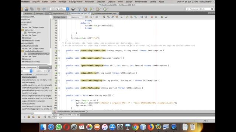The image size is (236, 132).
Task: Switch to Página Inicial tab
Action: (x=58, y=14)
